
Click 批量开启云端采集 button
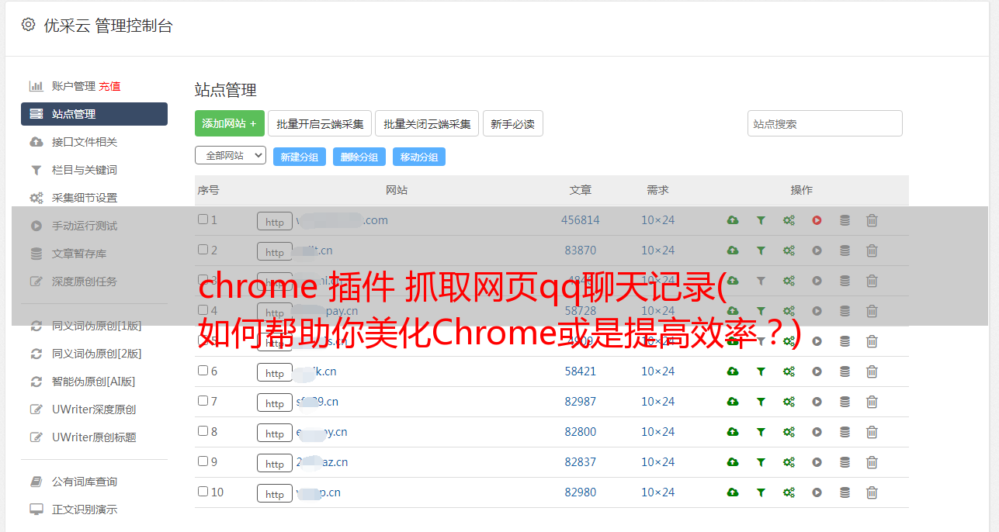tap(320, 123)
